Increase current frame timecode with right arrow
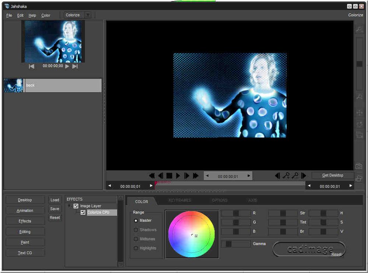 (x=249, y=176)
